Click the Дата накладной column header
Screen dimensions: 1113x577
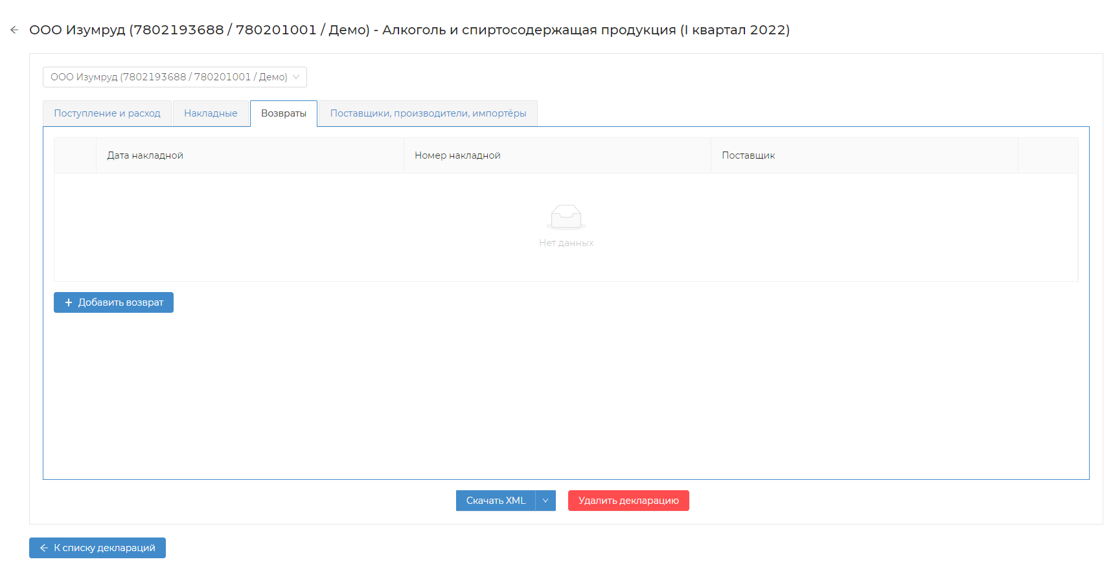pos(145,155)
